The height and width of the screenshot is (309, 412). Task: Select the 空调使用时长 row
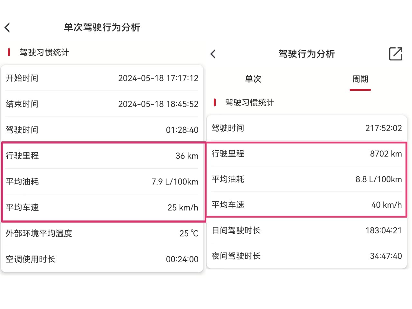coord(102,259)
